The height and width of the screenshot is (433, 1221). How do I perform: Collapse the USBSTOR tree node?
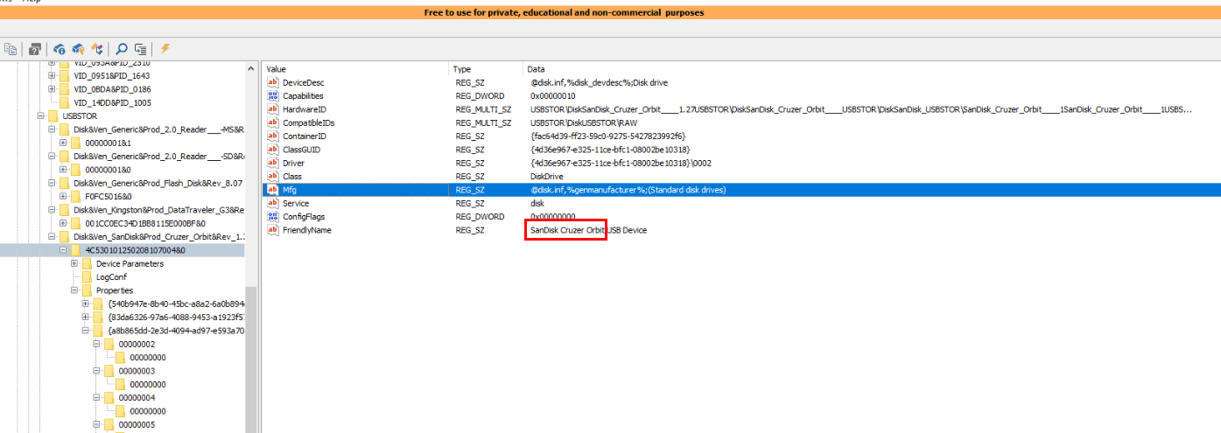(x=40, y=116)
